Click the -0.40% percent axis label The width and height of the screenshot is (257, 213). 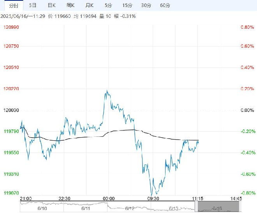tap(248, 153)
